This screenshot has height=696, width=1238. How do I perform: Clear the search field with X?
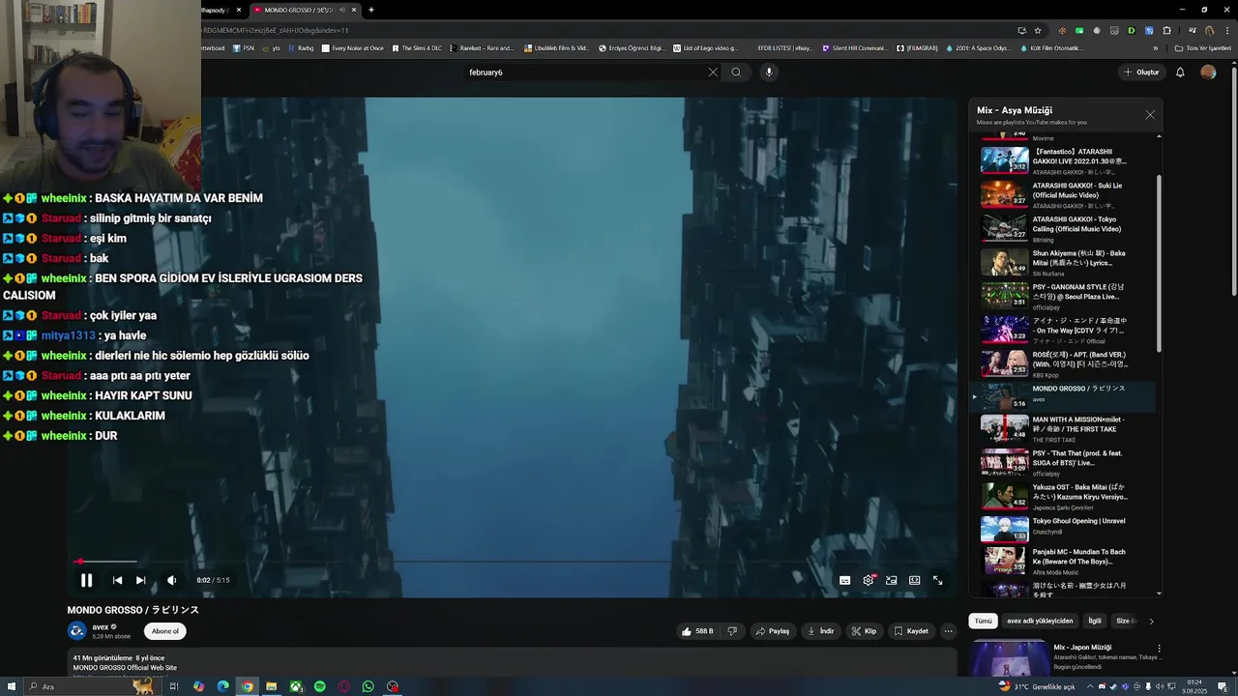point(713,72)
